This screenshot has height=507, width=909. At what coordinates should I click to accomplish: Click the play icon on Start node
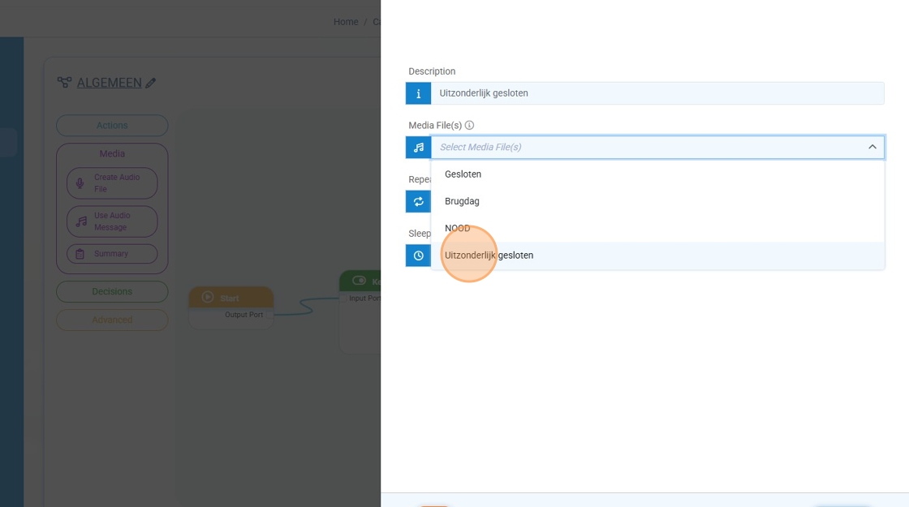[x=208, y=298]
